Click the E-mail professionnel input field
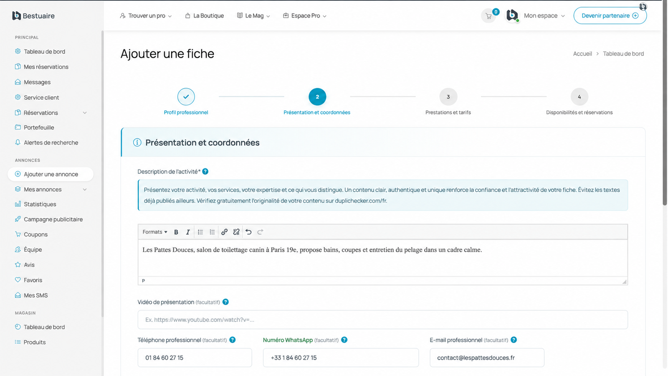 coord(487,358)
